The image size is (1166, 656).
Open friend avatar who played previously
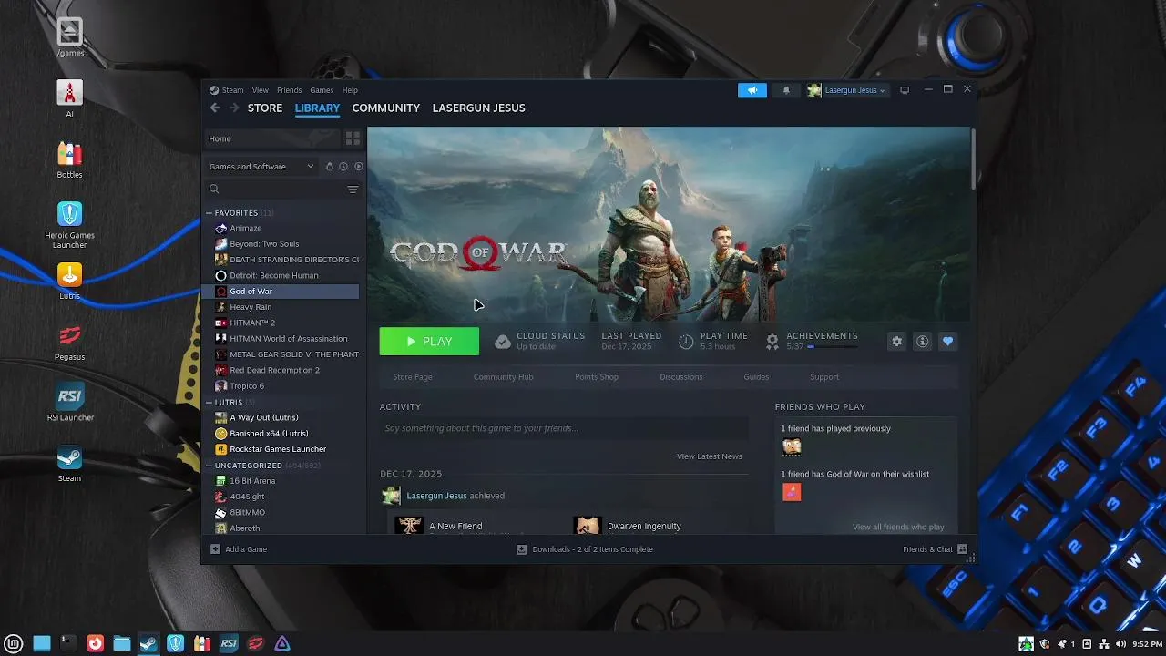click(x=792, y=446)
